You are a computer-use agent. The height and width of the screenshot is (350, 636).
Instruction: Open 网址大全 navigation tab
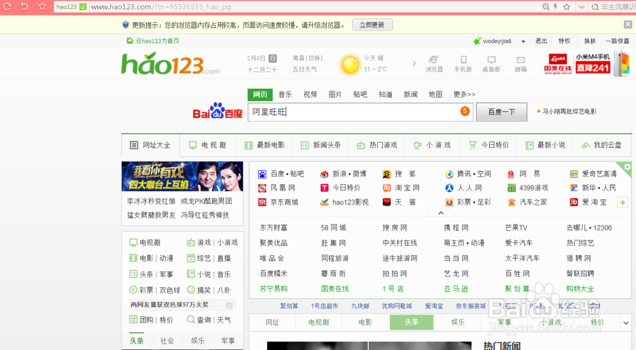(x=151, y=145)
